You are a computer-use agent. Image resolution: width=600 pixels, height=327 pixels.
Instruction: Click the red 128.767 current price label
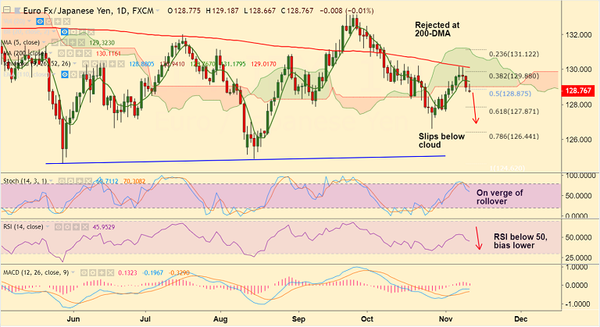click(x=578, y=91)
